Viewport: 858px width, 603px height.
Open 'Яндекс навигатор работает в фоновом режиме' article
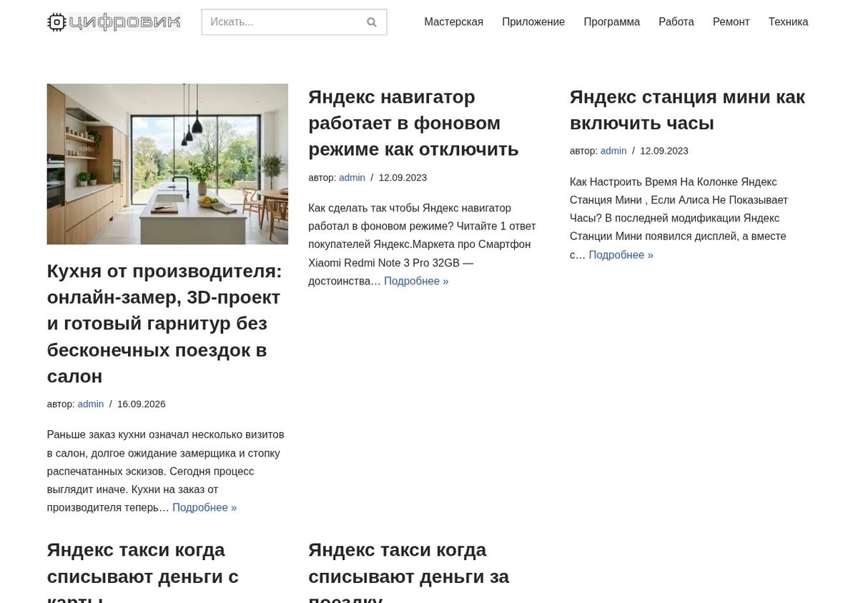pos(413,123)
